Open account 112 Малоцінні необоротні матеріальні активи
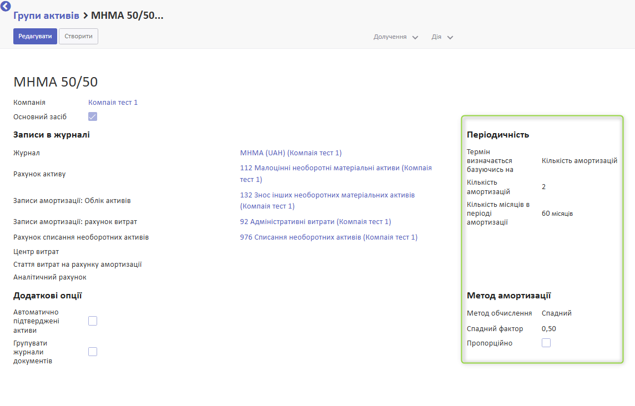635x406 pixels. pos(336,174)
